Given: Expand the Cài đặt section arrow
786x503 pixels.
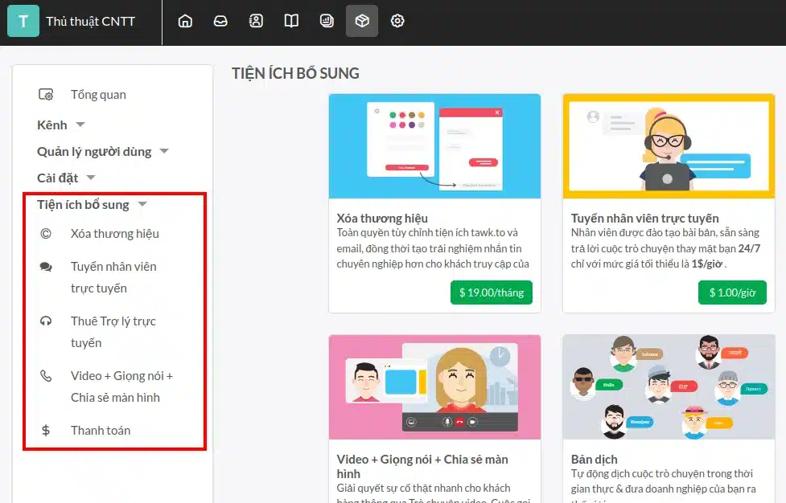Looking at the screenshot, I should tap(91, 178).
